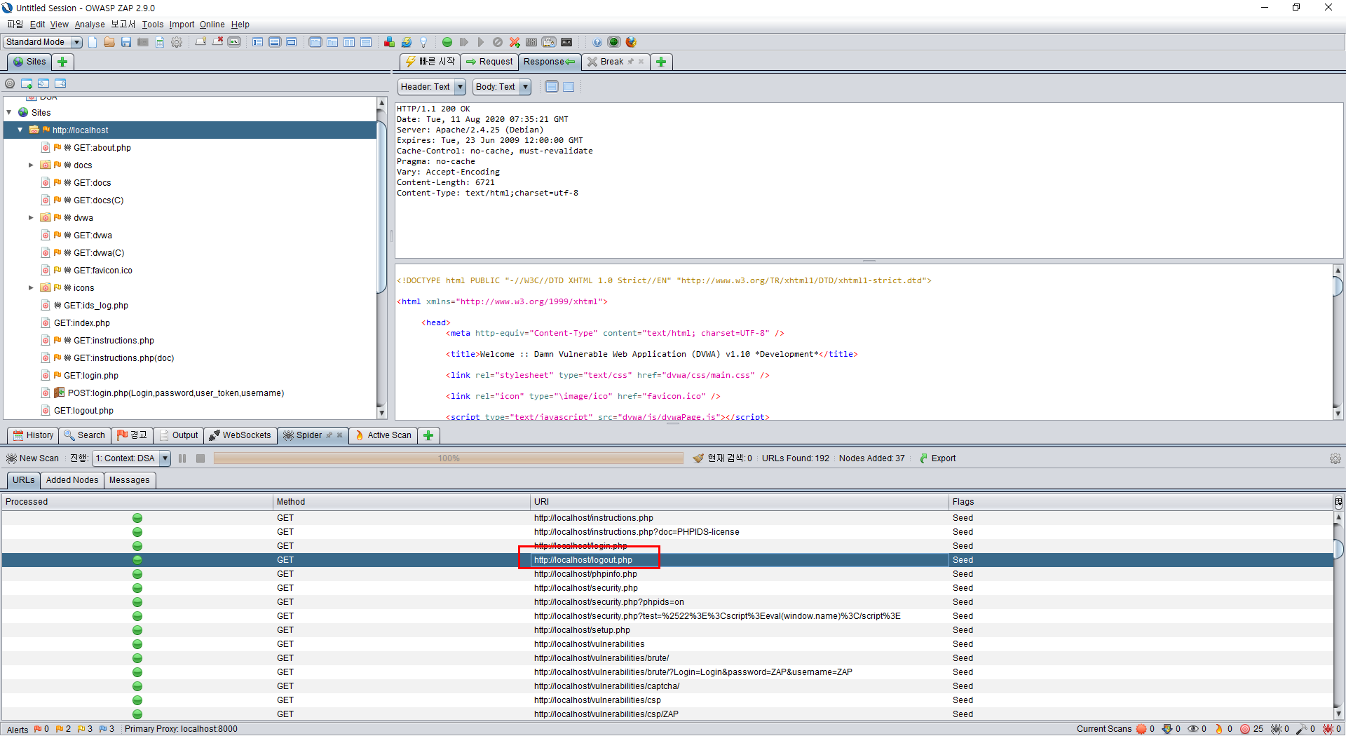Select the http://localhost/phpinfo.php URL row

pos(667,574)
